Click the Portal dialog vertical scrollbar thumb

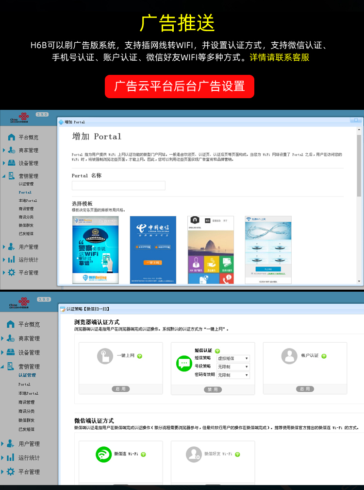click(x=359, y=166)
